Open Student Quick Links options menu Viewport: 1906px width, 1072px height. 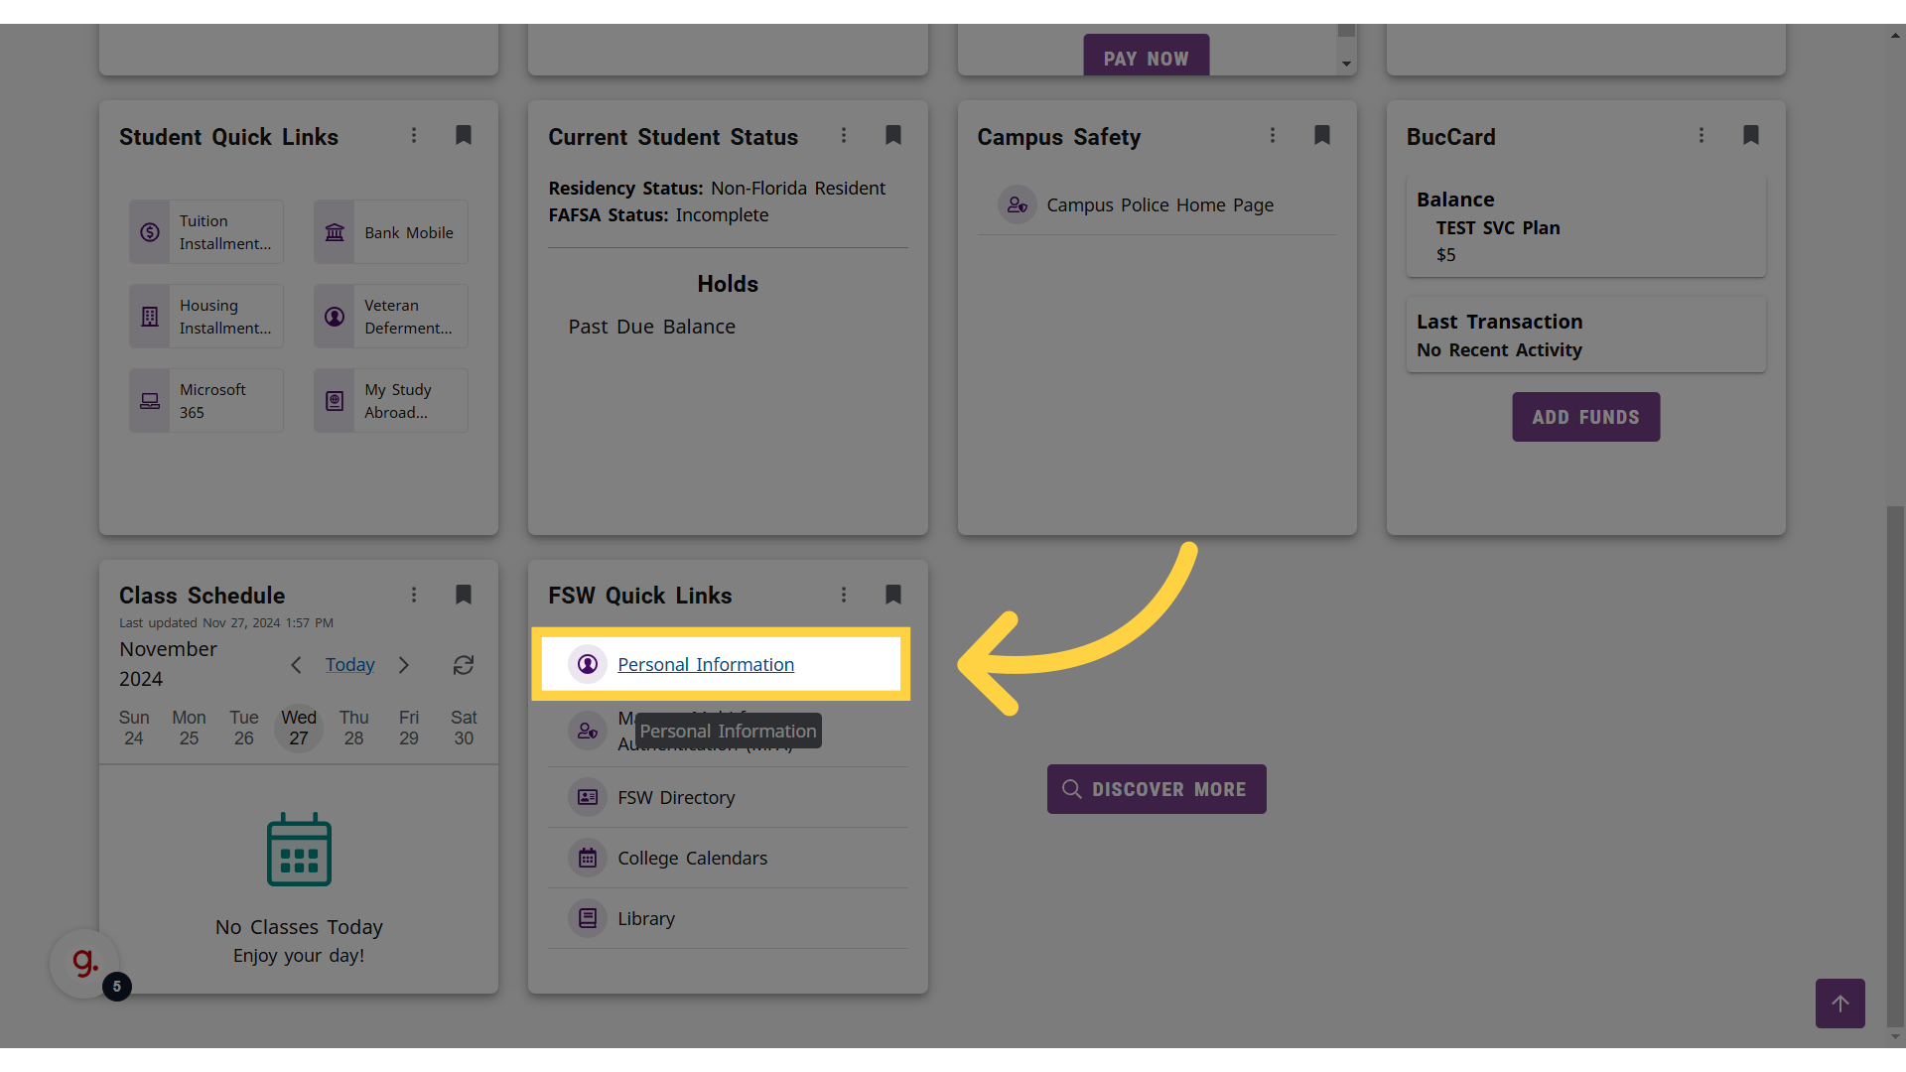point(414,135)
